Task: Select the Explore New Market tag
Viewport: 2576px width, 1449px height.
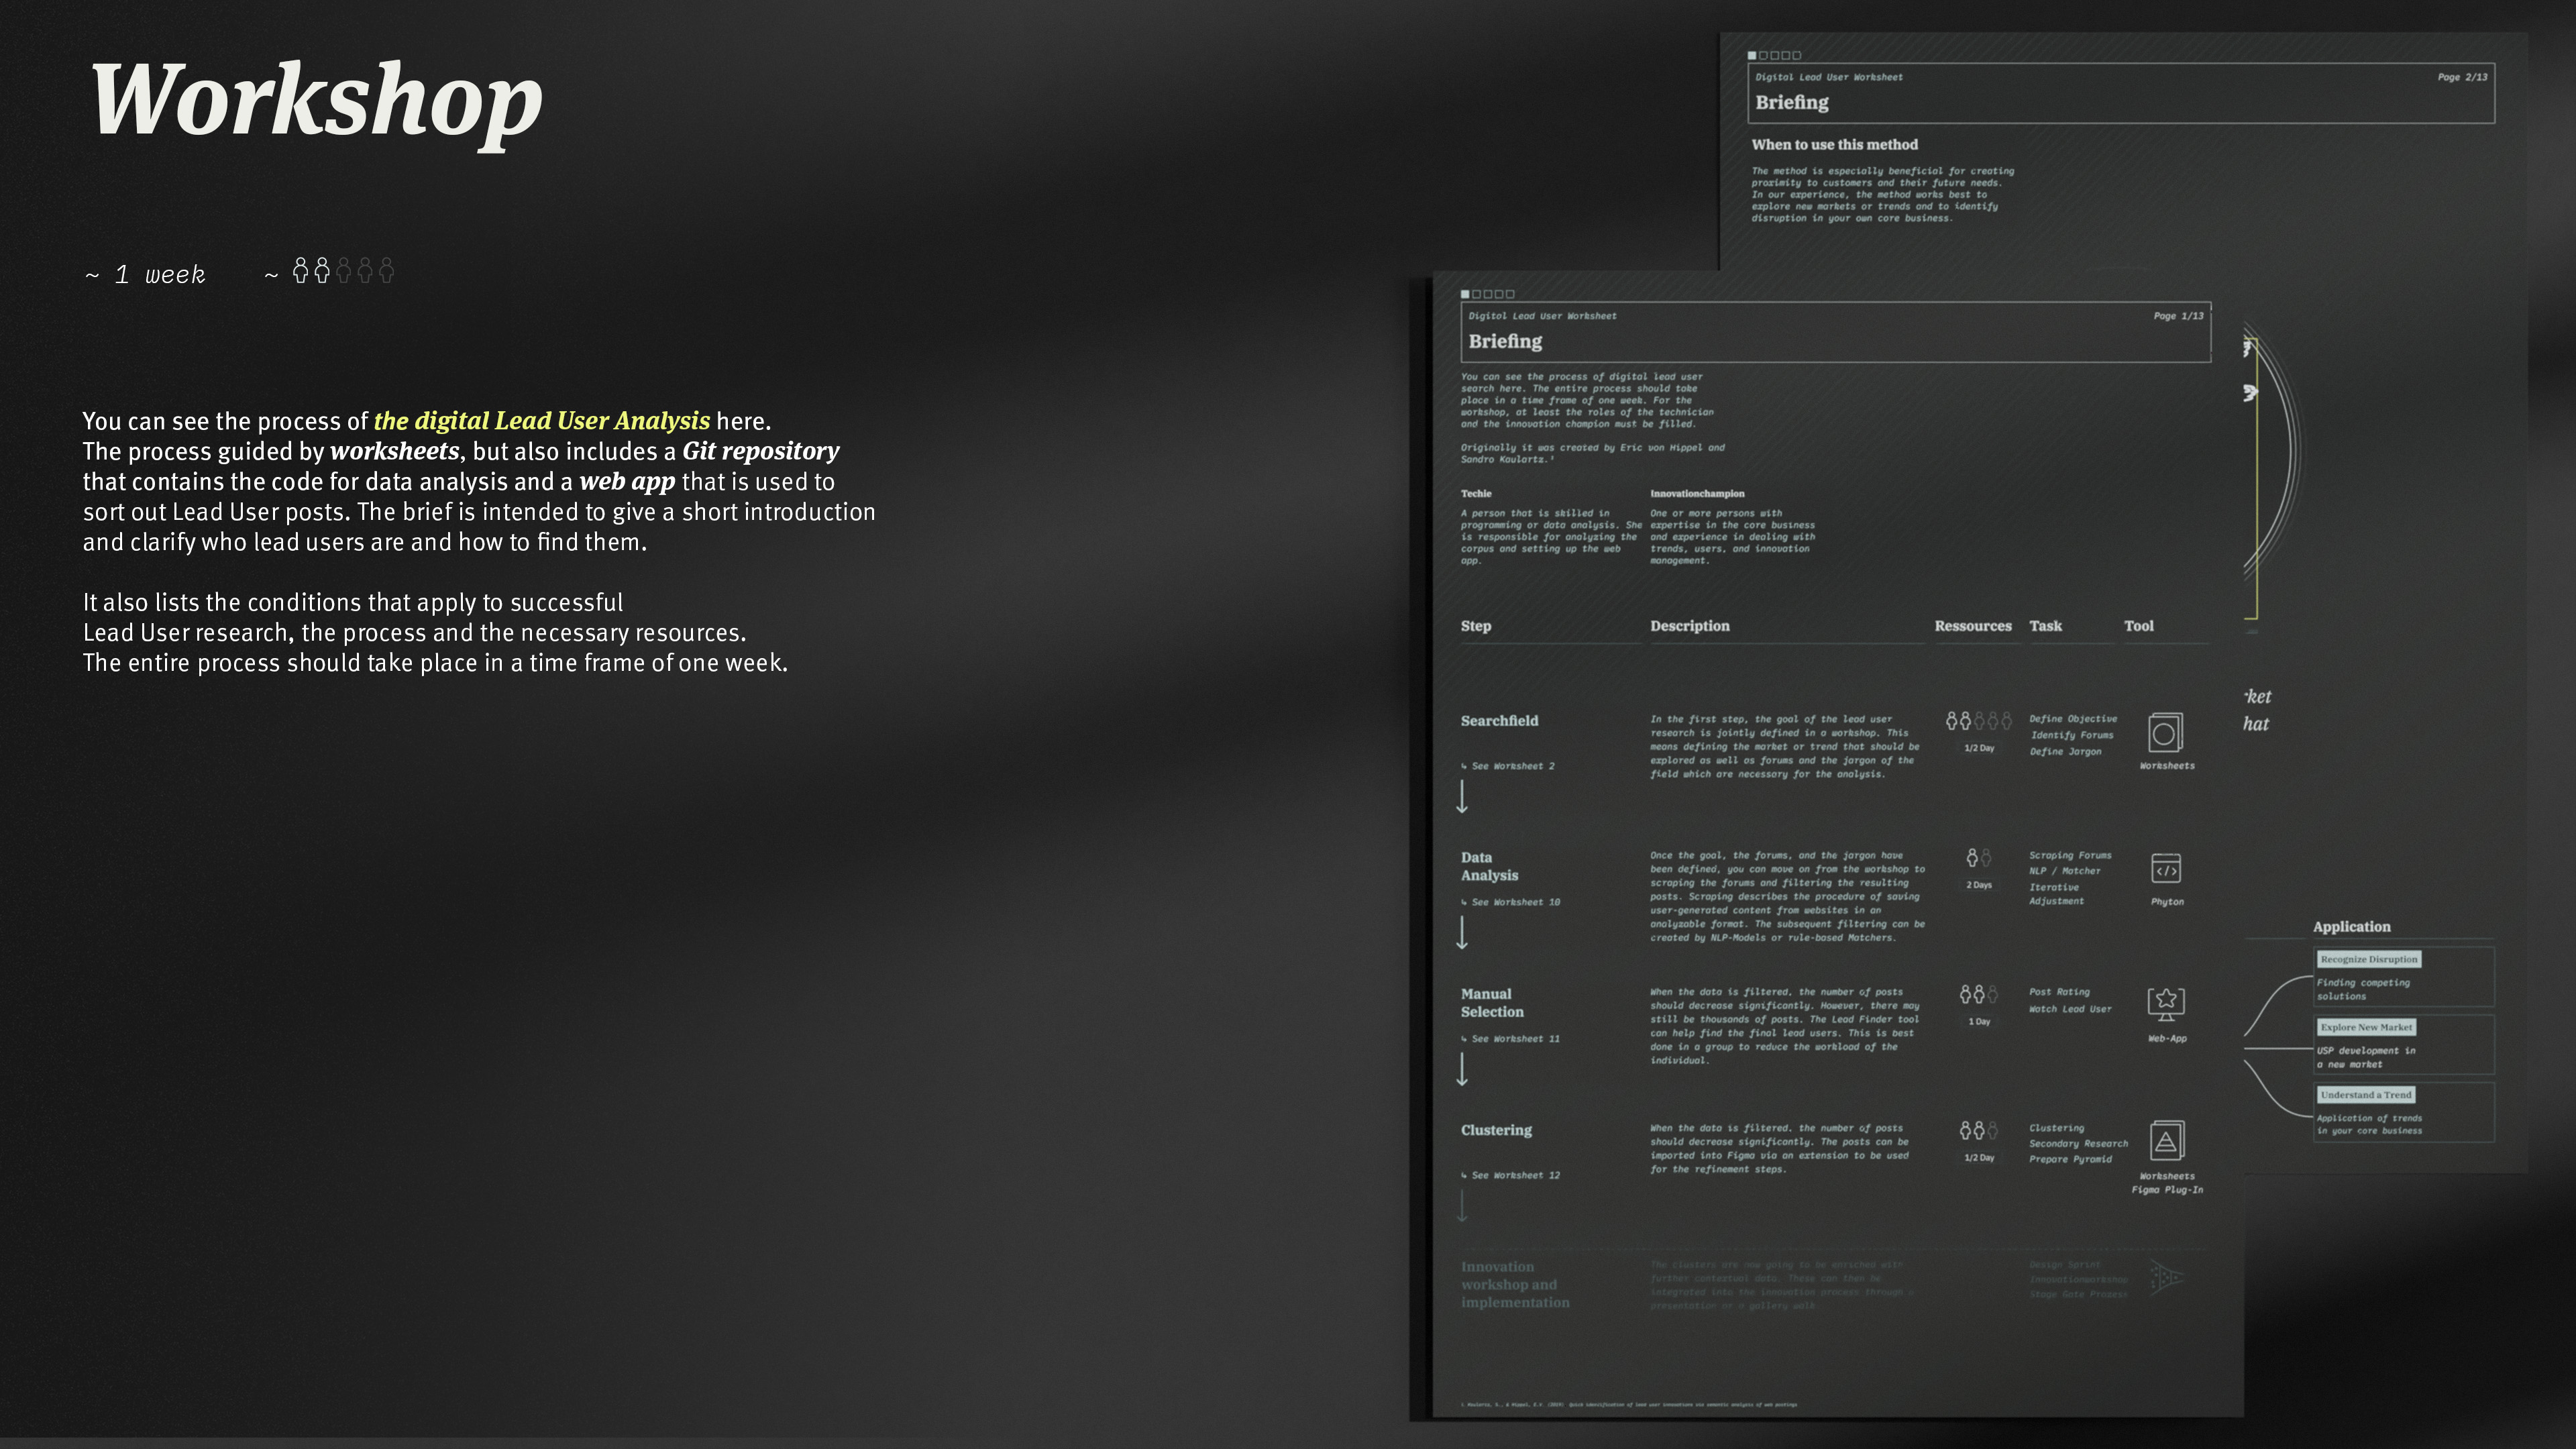Action: (2366, 1027)
